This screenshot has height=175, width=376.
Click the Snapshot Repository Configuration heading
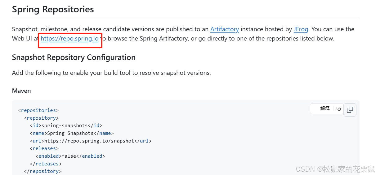tap(74, 58)
